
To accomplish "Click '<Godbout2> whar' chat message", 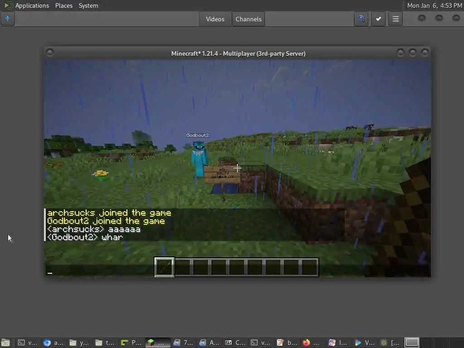I will point(85,237).
